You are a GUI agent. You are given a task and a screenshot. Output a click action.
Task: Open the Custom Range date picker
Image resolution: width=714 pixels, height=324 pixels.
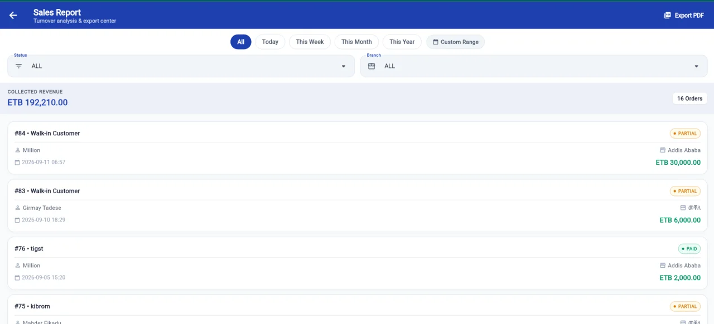(x=455, y=42)
